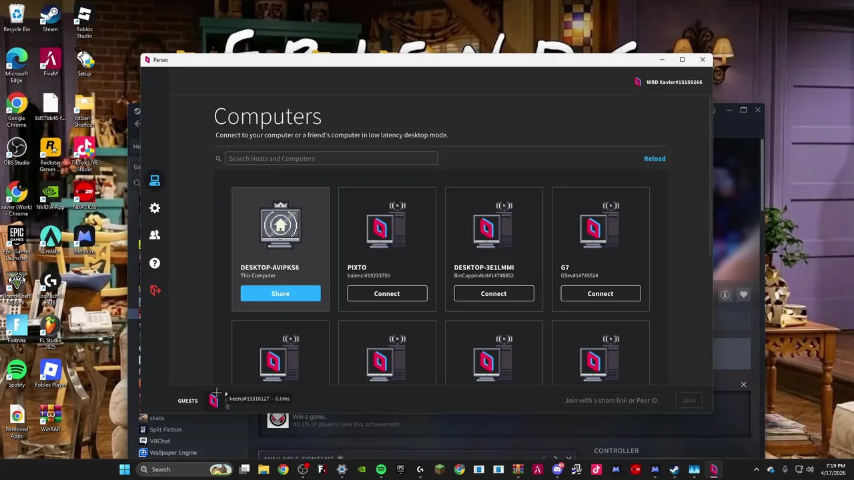854x480 pixels.
Task: Focus the Search Hosts and Computers field
Action: click(x=331, y=159)
